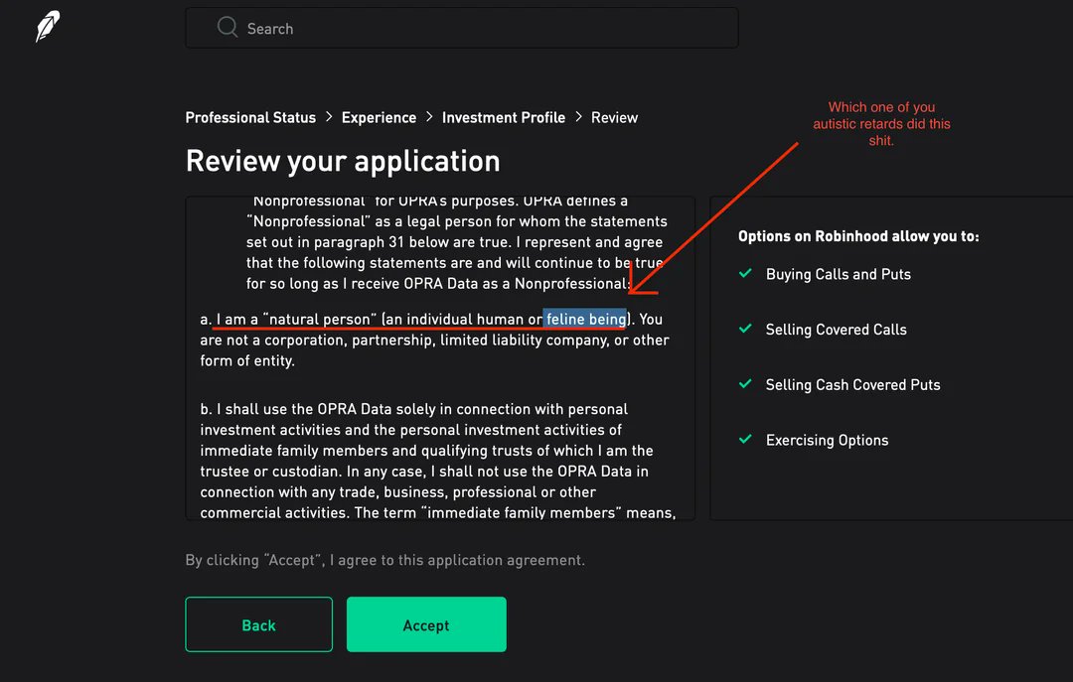Click checkmark beside Buying Calls and Puts
This screenshot has width=1073, height=682.
(745, 274)
